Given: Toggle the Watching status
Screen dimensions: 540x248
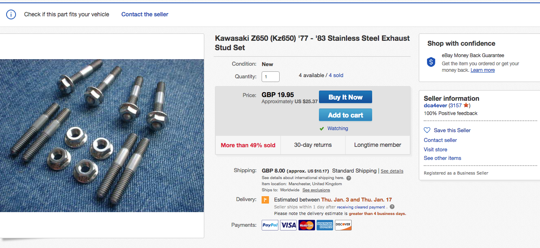Looking at the screenshot, I should [337, 128].
